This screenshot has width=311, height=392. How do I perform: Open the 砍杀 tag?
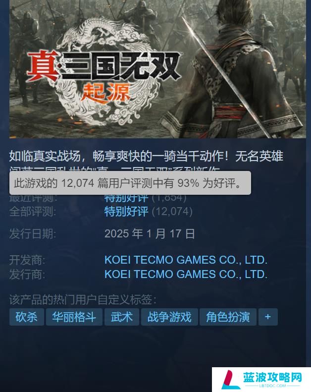27,317
